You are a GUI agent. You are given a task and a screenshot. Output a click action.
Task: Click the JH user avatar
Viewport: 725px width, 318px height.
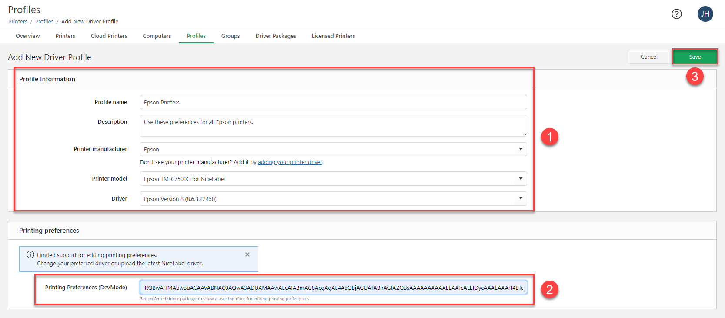click(x=705, y=14)
